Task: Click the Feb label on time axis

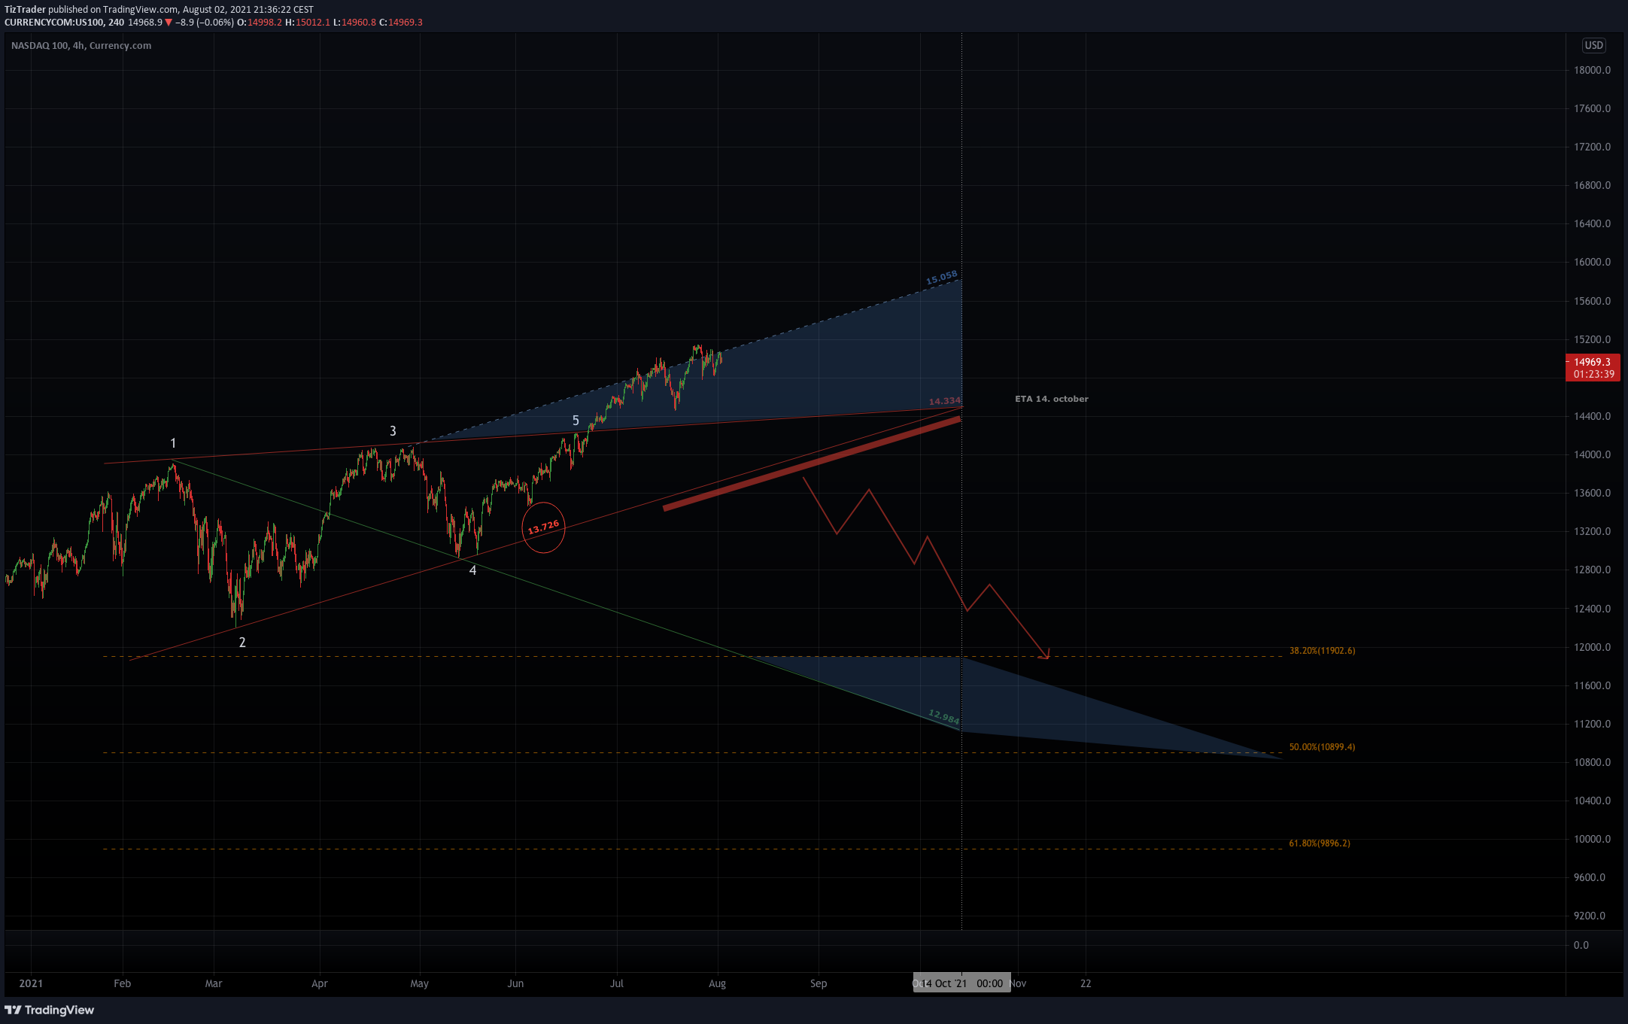Action: (x=122, y=983)
